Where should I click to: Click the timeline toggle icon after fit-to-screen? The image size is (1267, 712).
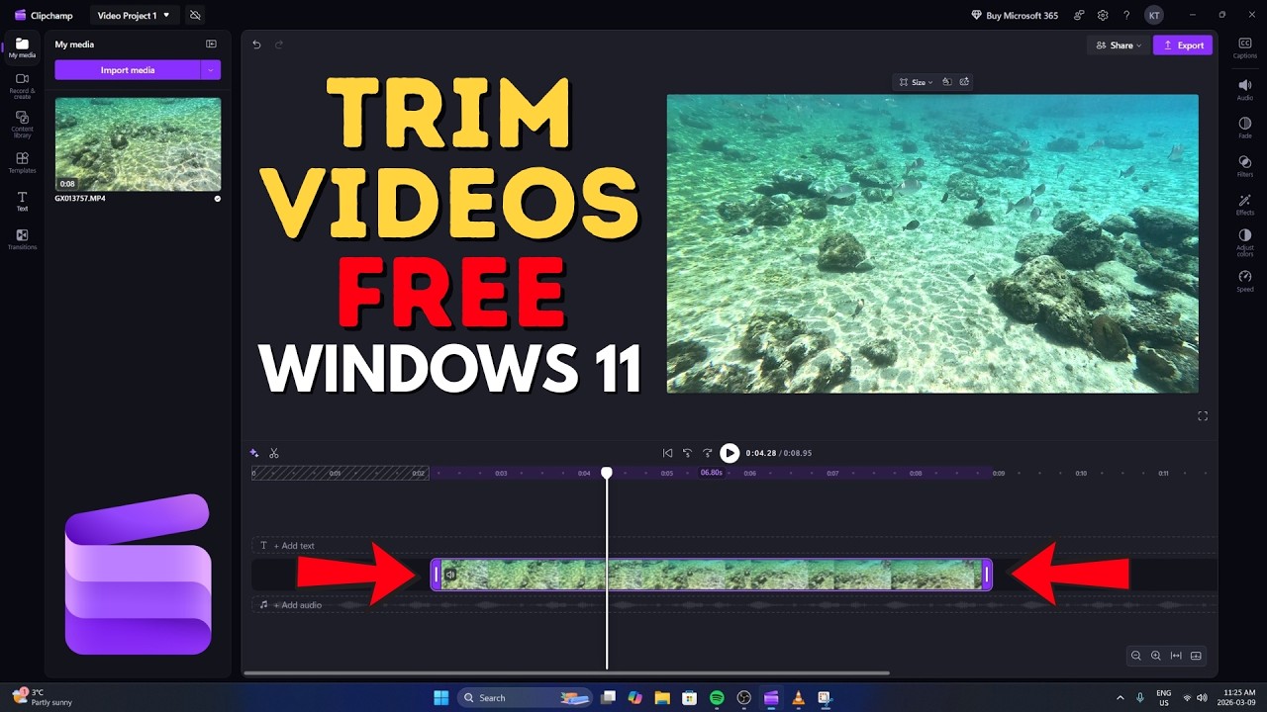(1196, 656)
